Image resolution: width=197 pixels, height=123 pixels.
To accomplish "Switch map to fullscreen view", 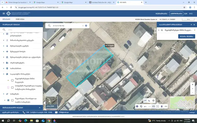I will 158,106.
